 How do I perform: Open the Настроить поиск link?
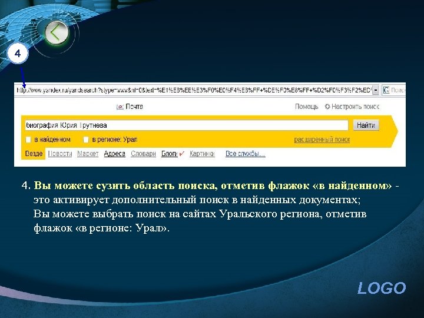coord(355,107)
